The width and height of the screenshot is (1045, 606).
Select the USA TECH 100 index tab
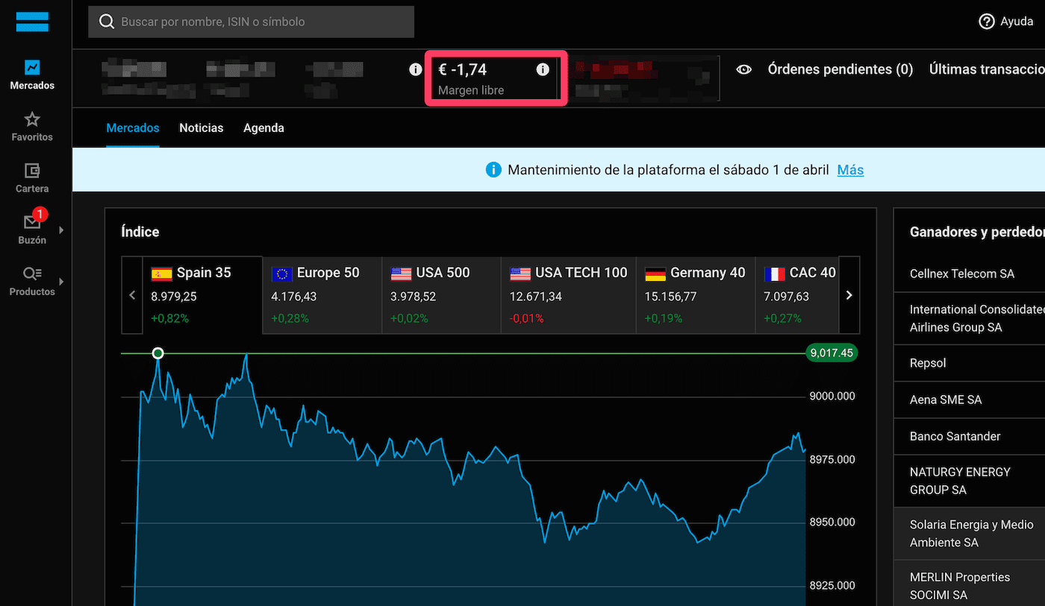568,295
